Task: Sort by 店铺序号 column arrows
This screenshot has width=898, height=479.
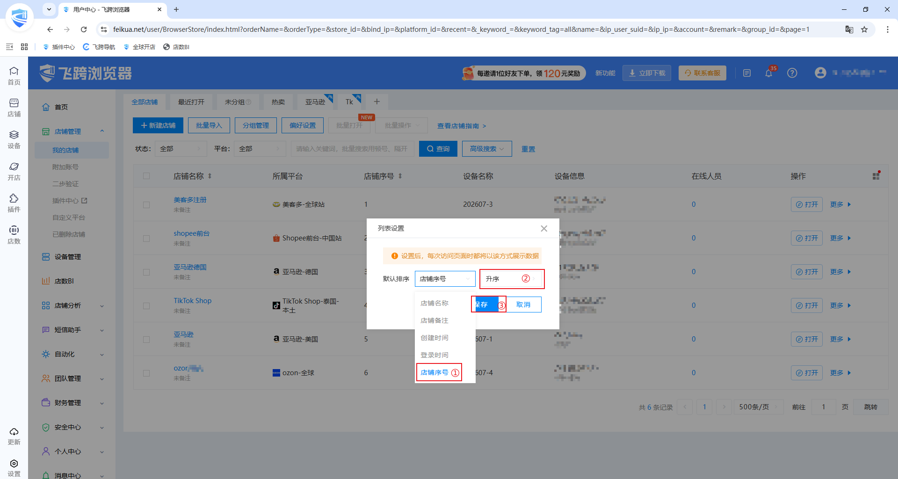Action: point(400,176)
